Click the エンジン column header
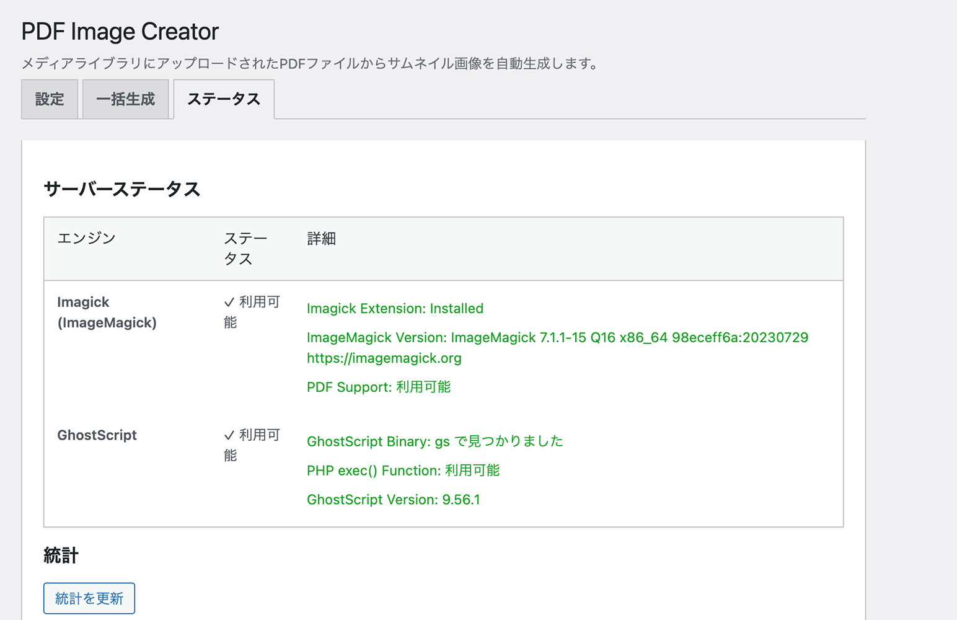957x620 pixels. pos(86,238)
